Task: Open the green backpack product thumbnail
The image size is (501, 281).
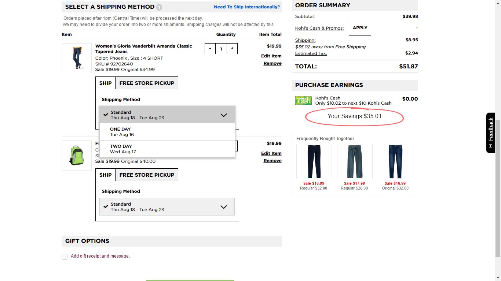Action: pyautogui.click(x=77, y=156)
